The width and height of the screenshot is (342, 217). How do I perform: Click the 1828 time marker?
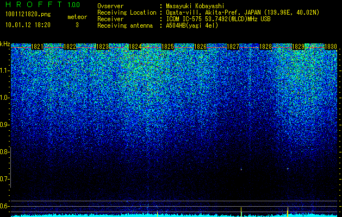coord(266,47)
